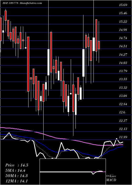Click the 50MA : 14.3 value

(x=16, y=175)
